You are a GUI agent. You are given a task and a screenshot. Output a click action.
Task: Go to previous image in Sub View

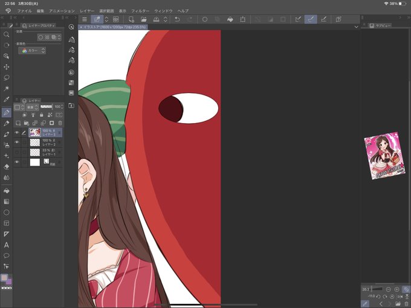point(381,304)
